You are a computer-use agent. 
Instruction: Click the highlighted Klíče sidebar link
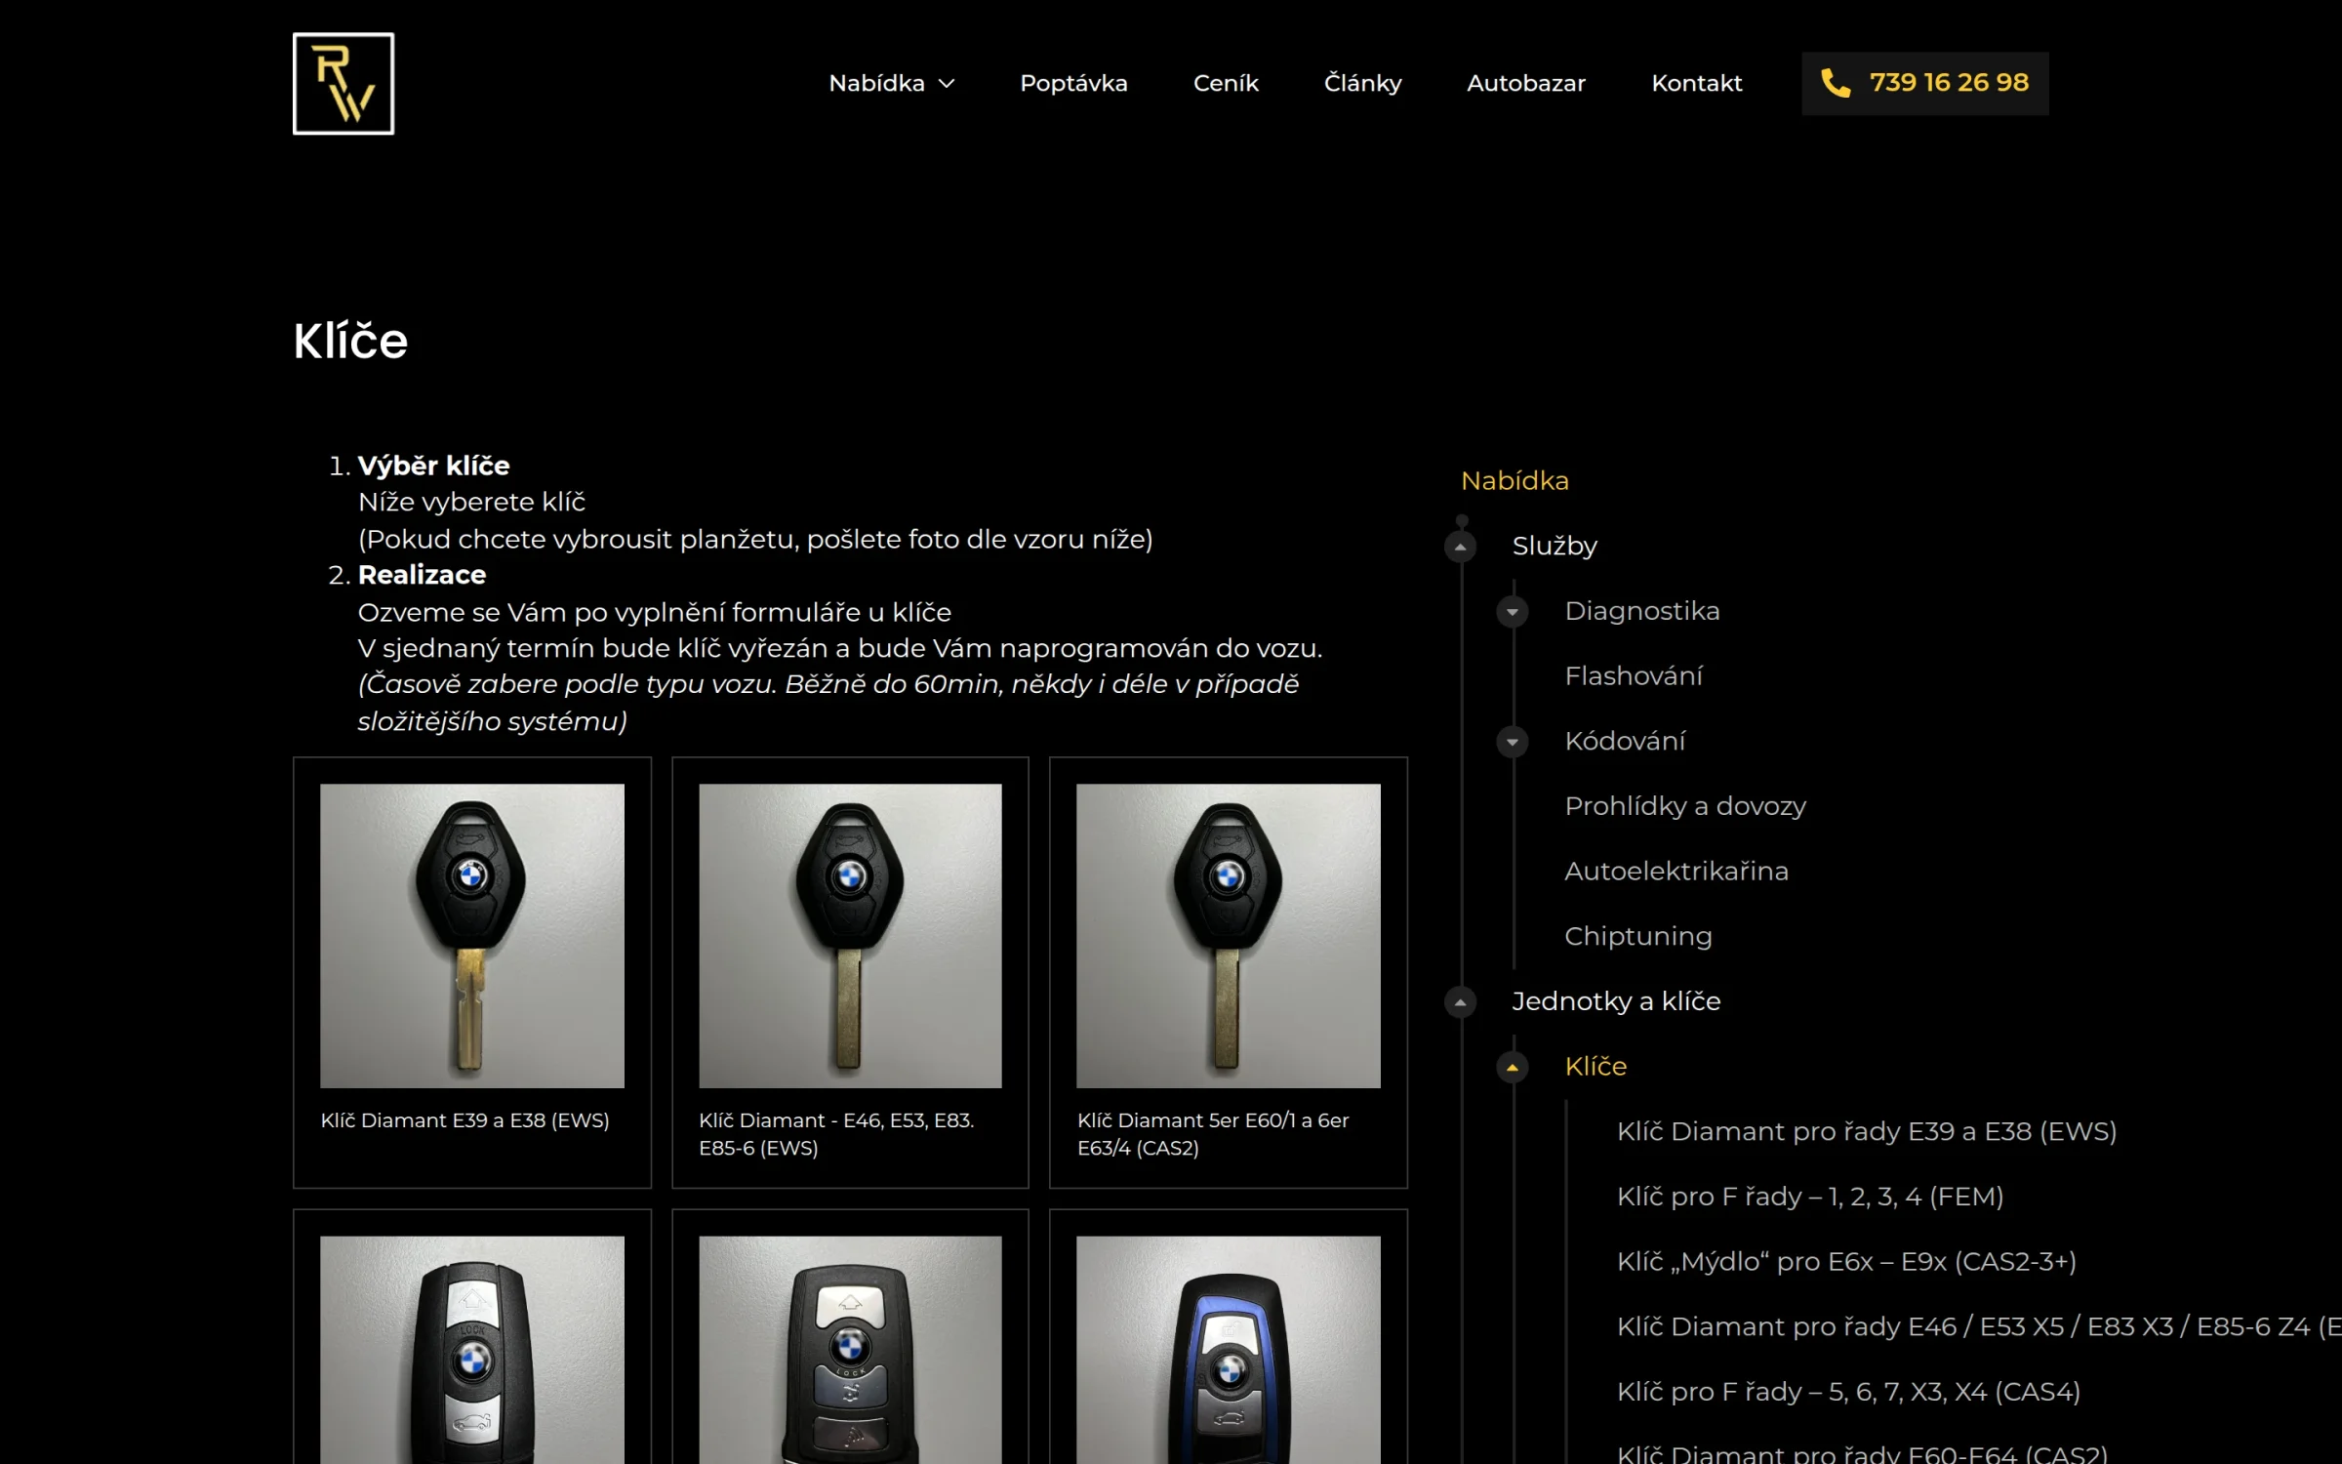pos(1595,1067)
